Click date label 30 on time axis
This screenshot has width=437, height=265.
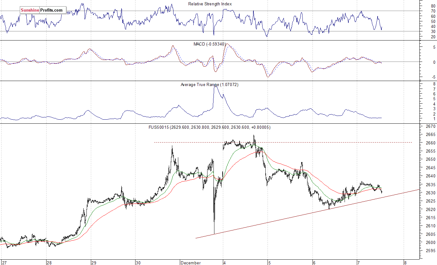point(138,262)
